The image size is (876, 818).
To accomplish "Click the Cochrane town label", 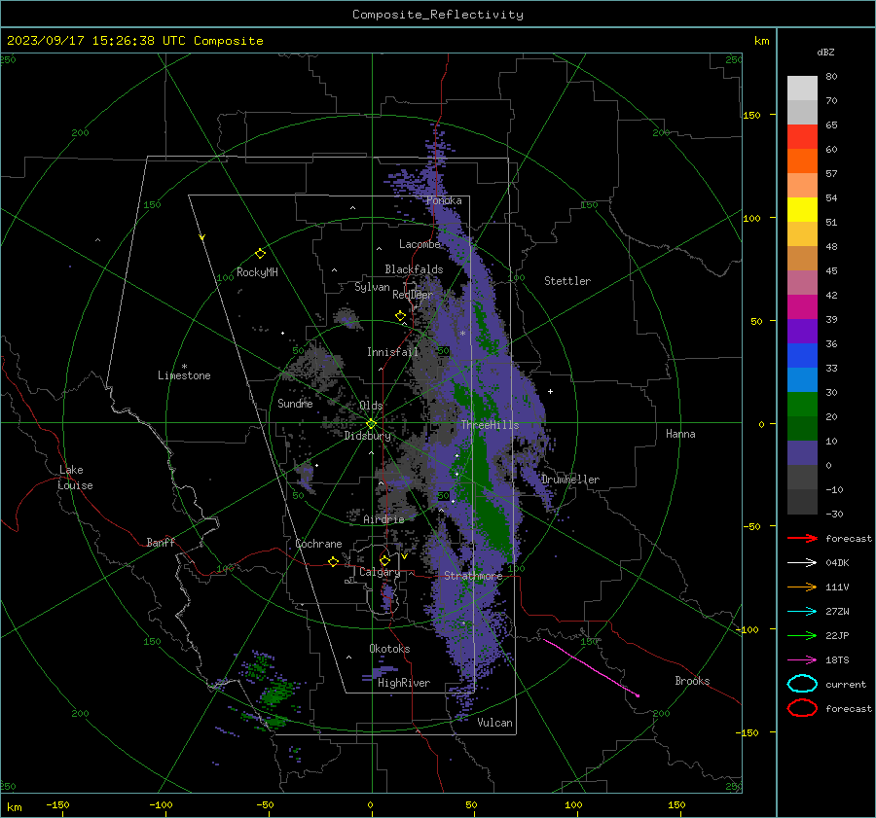I will coord(318,544).
